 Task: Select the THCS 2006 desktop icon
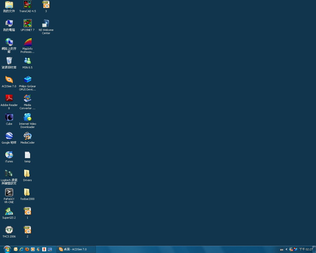click(x=9, y=231)
